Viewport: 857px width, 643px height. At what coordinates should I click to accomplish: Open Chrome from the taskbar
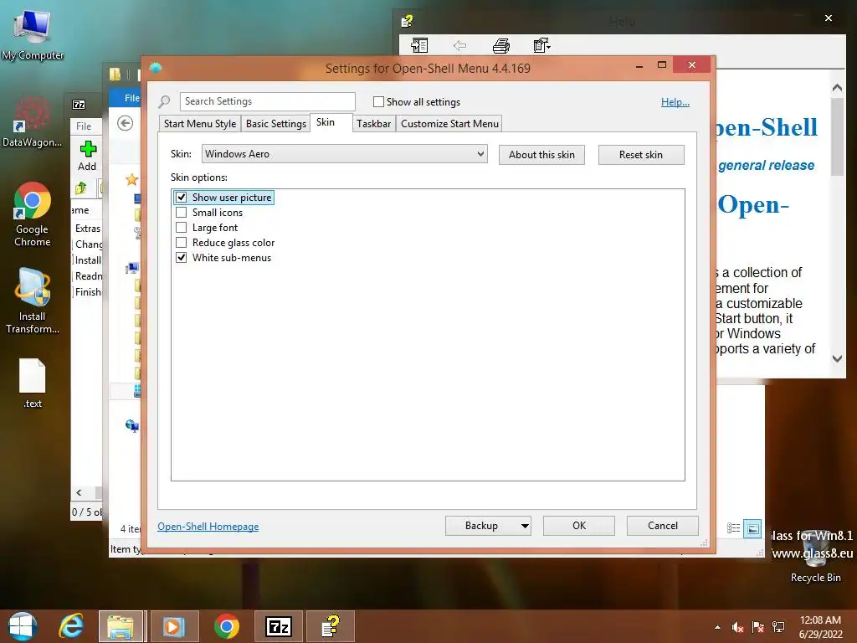tap(226, 626)
